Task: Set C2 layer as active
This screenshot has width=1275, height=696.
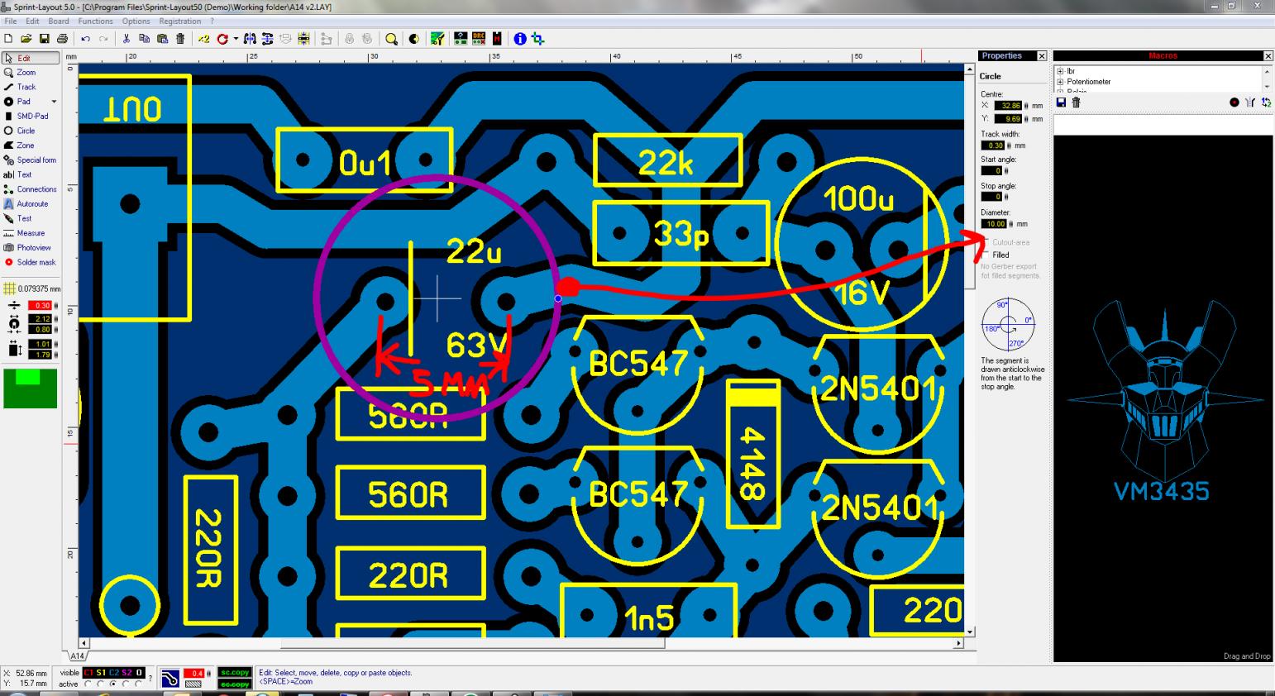Action: (113, 684)
